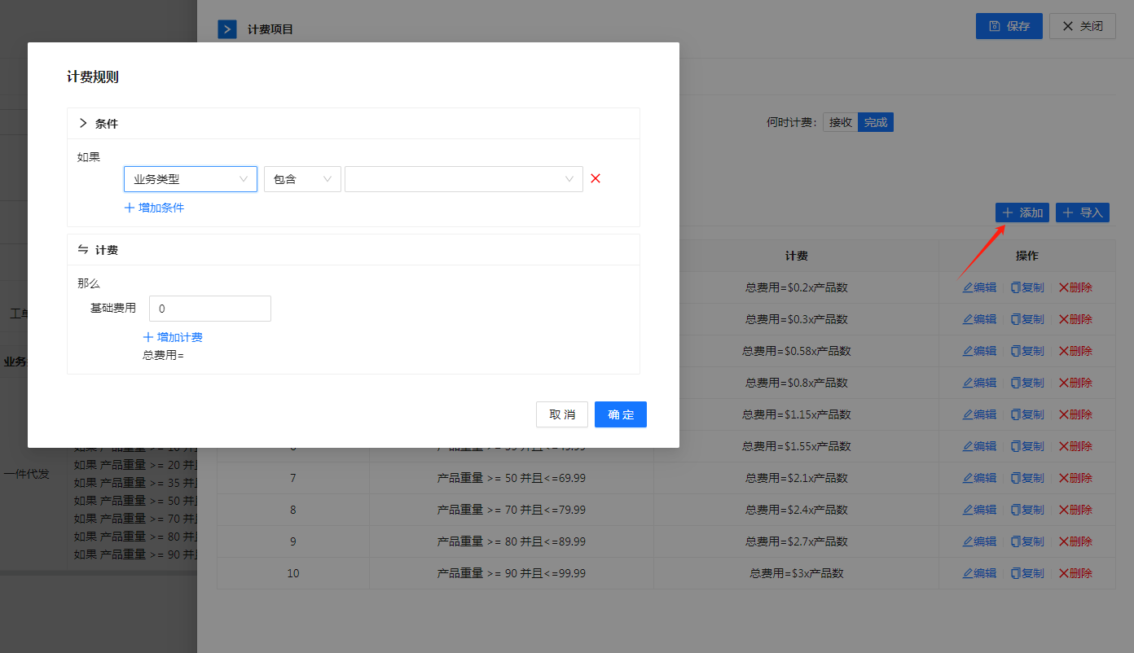This screenshot has height=653, width=1134.
Task: Click the plus icon beside 增加计费
Action: coord(148,337)
